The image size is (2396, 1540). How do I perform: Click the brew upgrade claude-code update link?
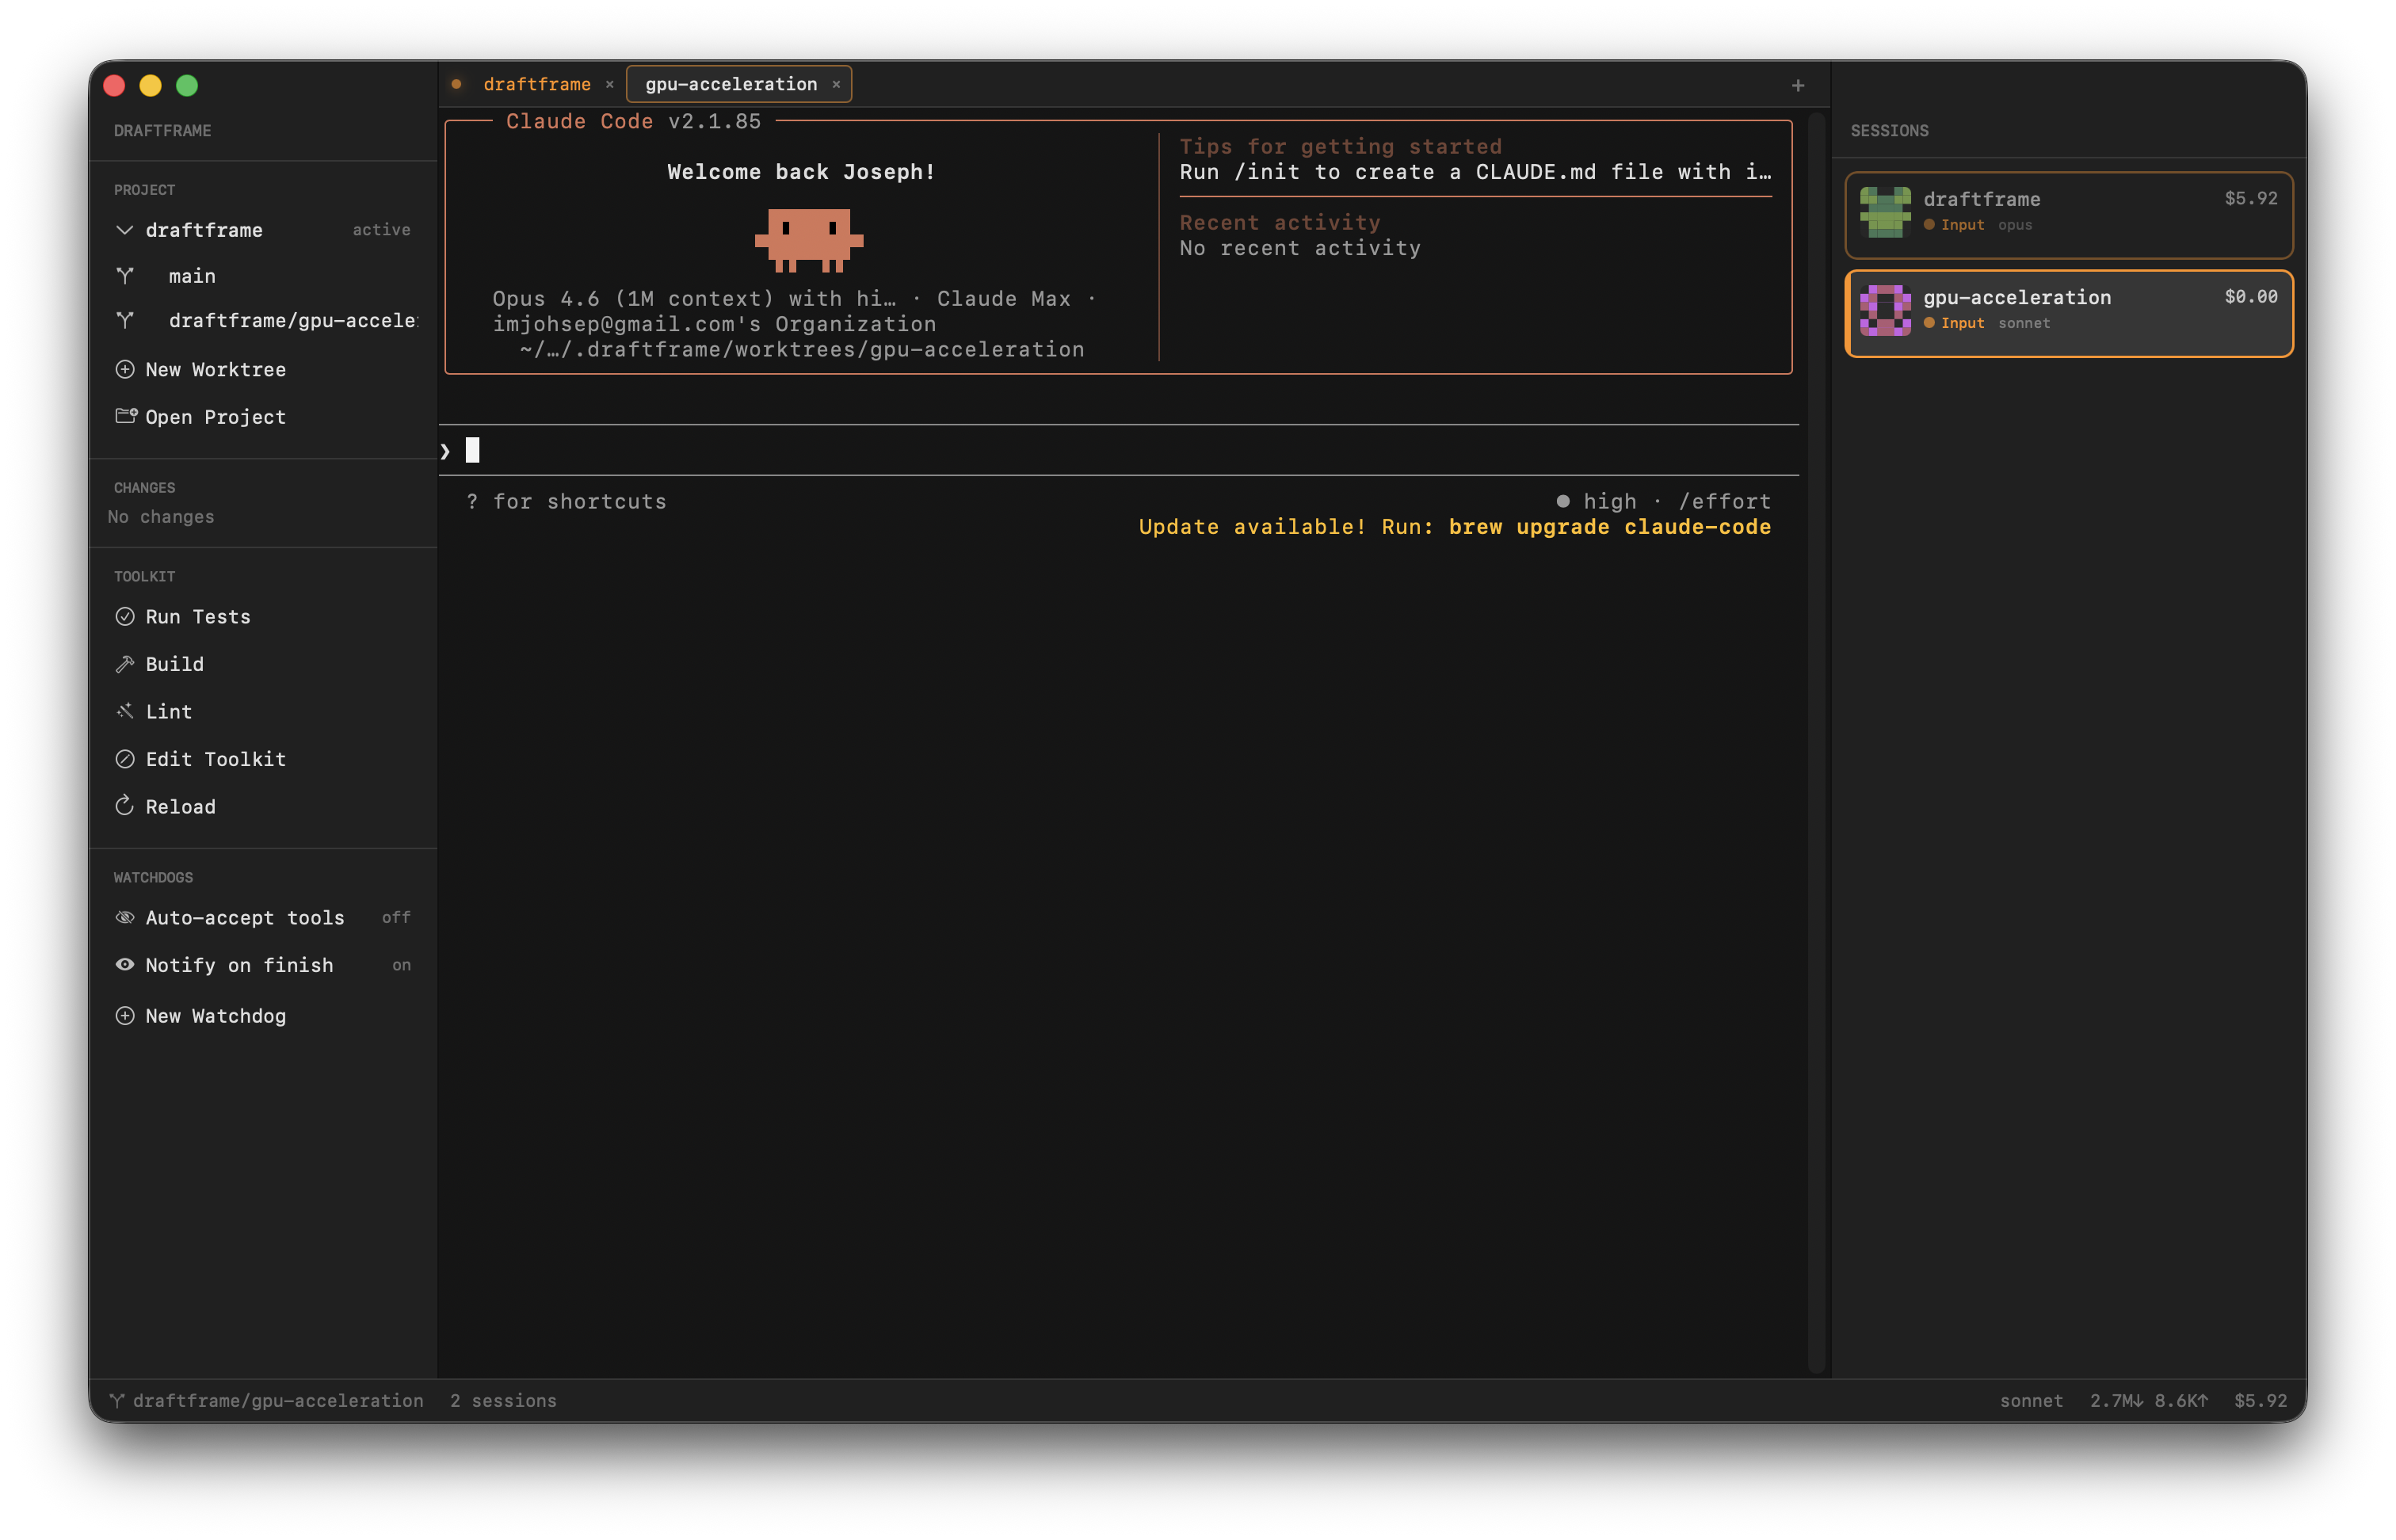pos(1610,527)
